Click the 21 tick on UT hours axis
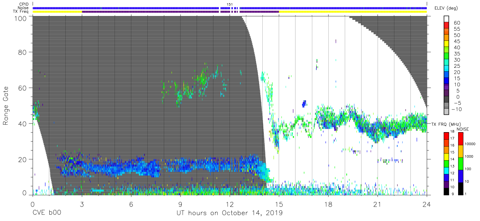Viewport: 480px width, 221px height. click(x=378, y=204)
